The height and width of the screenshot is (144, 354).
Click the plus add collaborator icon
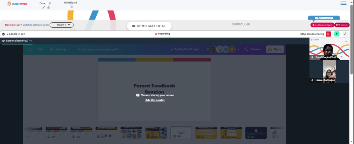coord(238,49)
